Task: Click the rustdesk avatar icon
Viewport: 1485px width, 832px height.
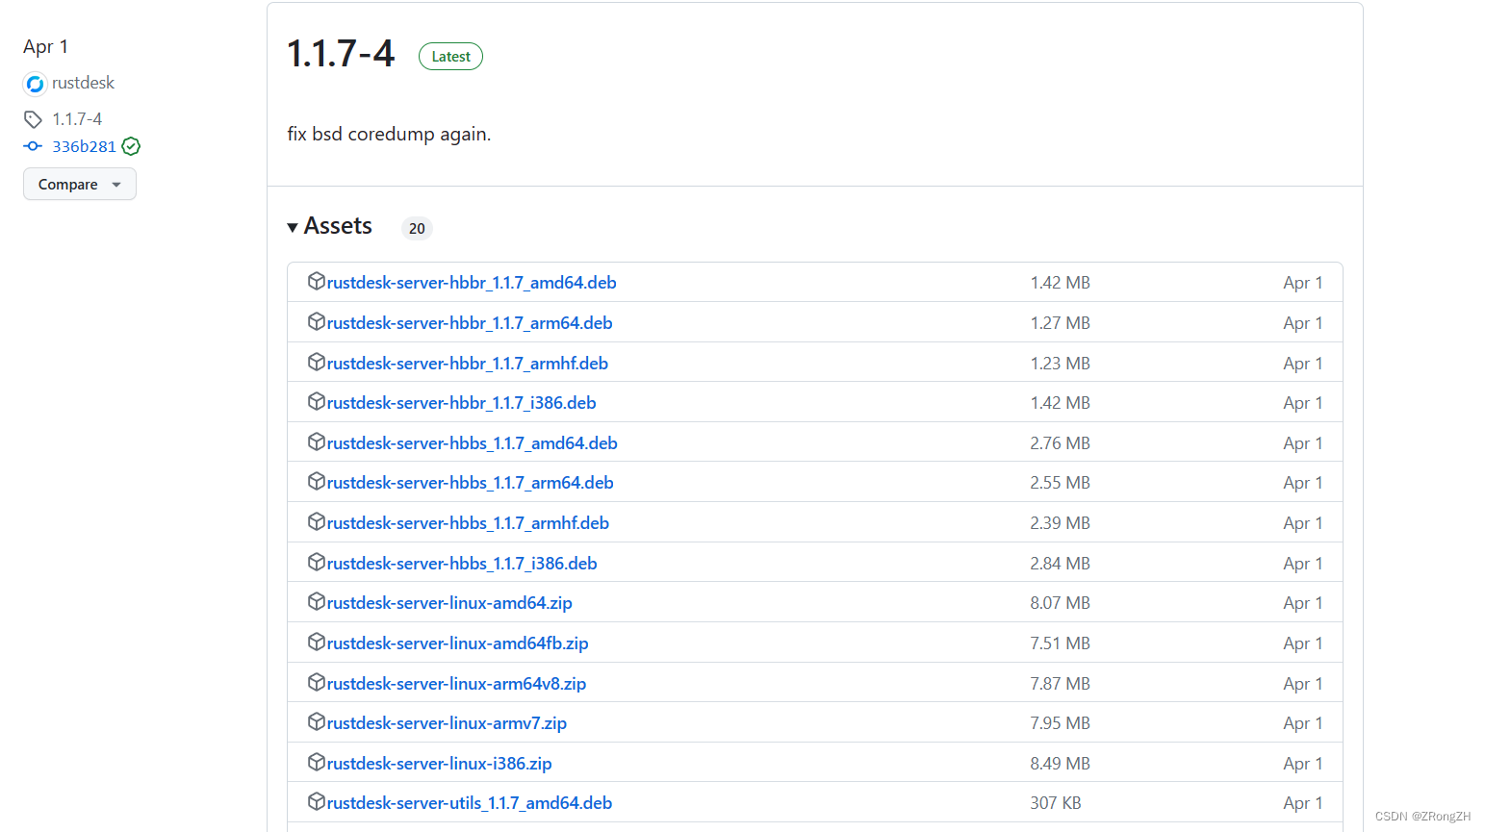Action: (x=35, y=84)
